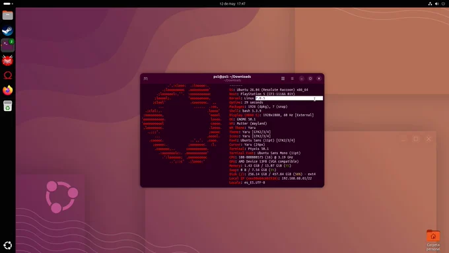
Task: Show all applications via the Ubuntu logo button
Action: tap(8, 245)
